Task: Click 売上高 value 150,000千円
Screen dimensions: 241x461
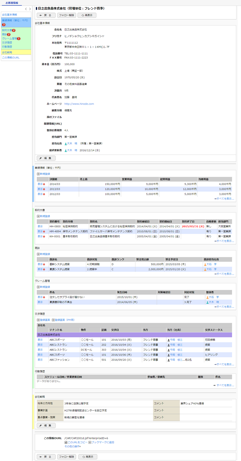Action: click(x=113, y=184)
